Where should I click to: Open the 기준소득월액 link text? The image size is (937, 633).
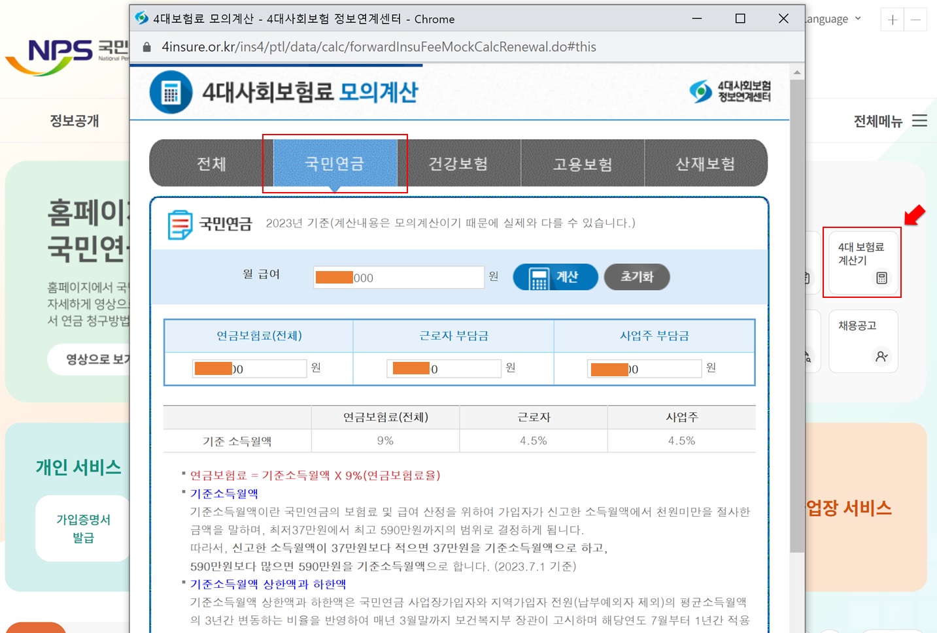pyautogui.click(x=224, y=494)
